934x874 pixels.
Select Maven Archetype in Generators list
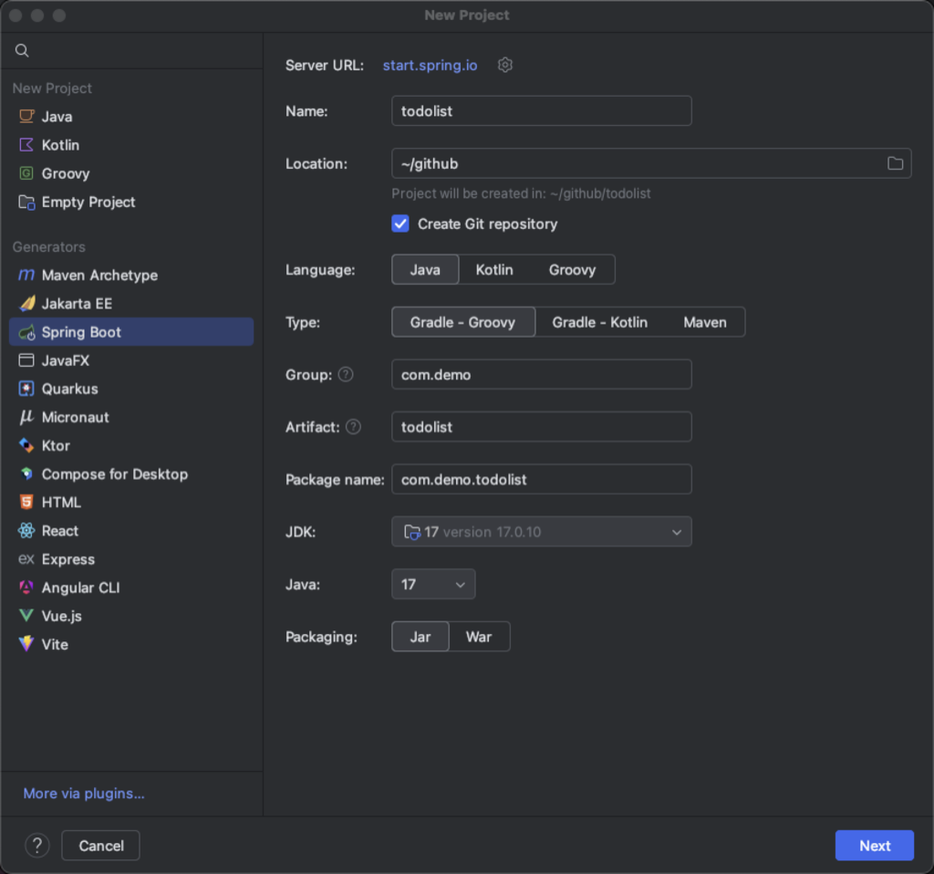tap(99, 276)
